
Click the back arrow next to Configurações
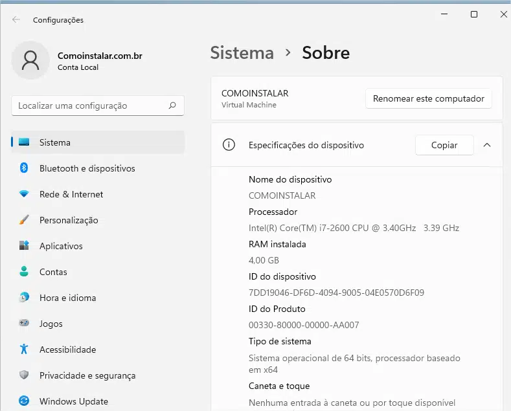16,20
